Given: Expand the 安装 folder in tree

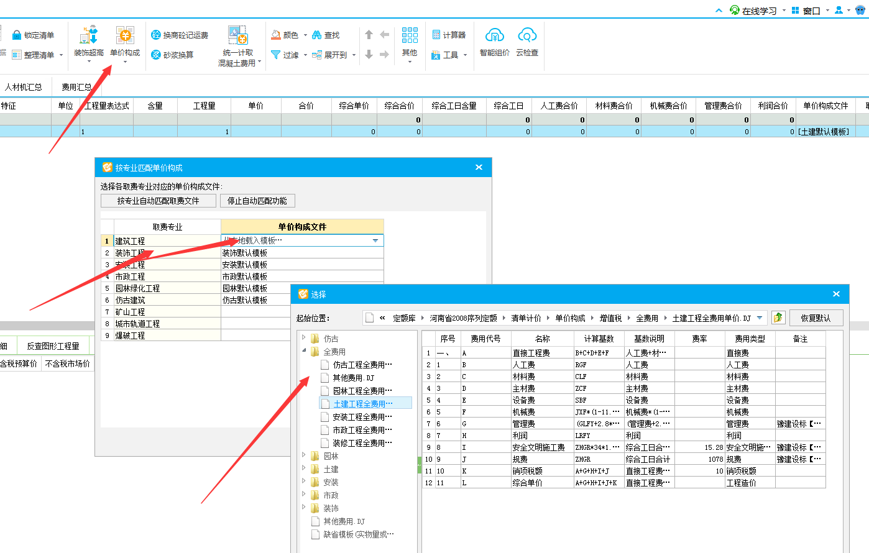Looking at the screenshot, I should (x=304, y=482).
